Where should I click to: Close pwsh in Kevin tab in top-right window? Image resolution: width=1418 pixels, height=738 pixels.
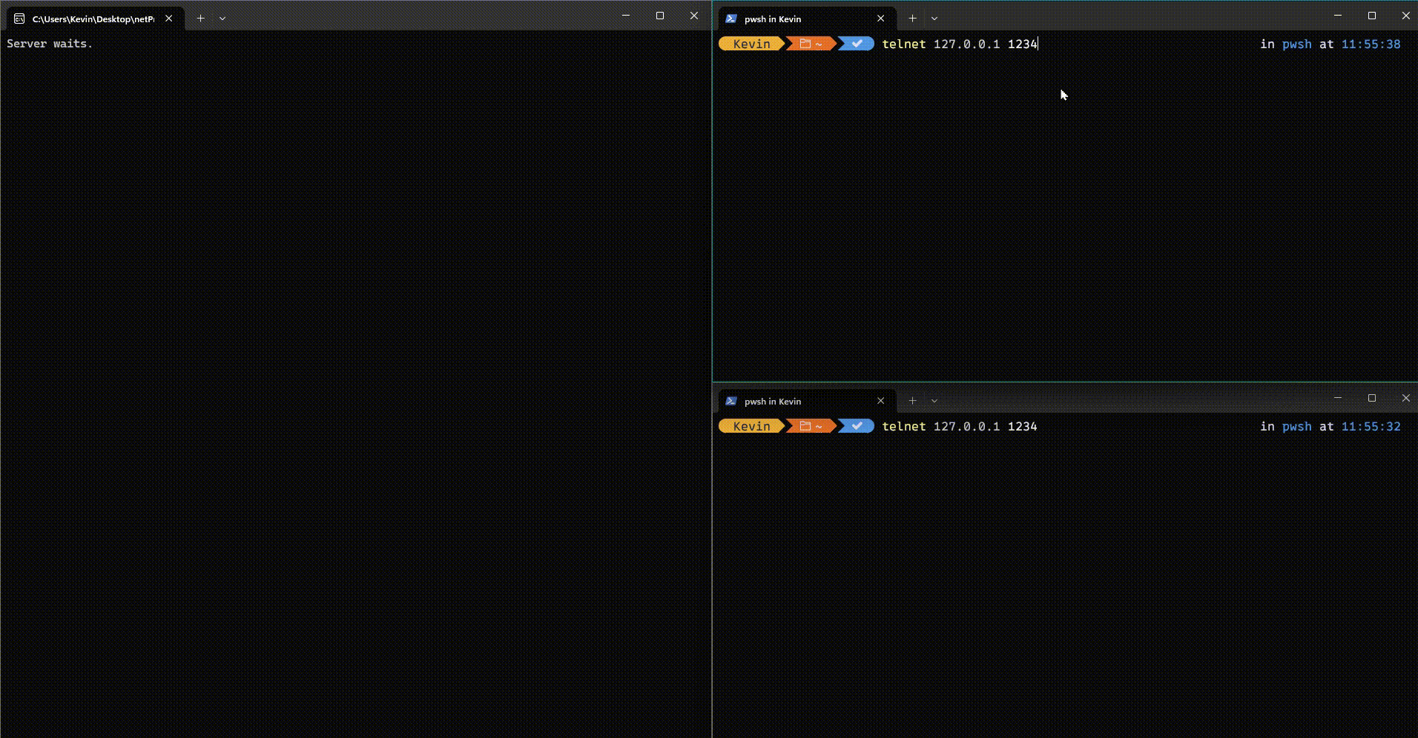[x=881, y=19]
